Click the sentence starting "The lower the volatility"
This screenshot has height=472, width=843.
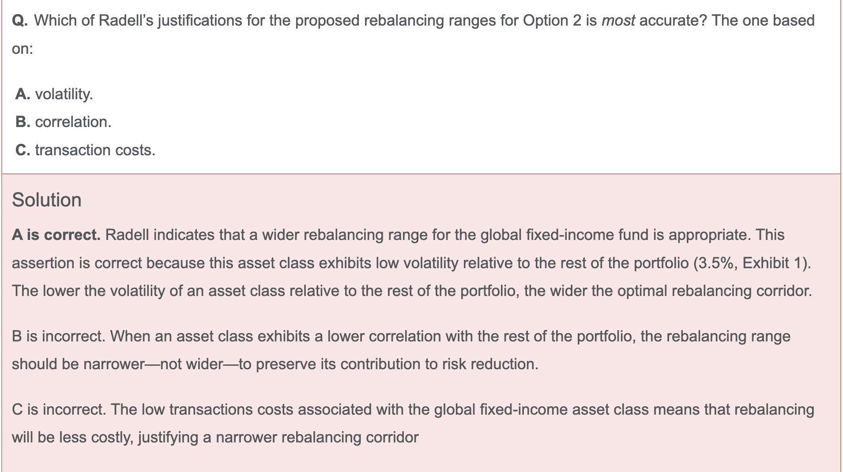[x=411, y=291]
